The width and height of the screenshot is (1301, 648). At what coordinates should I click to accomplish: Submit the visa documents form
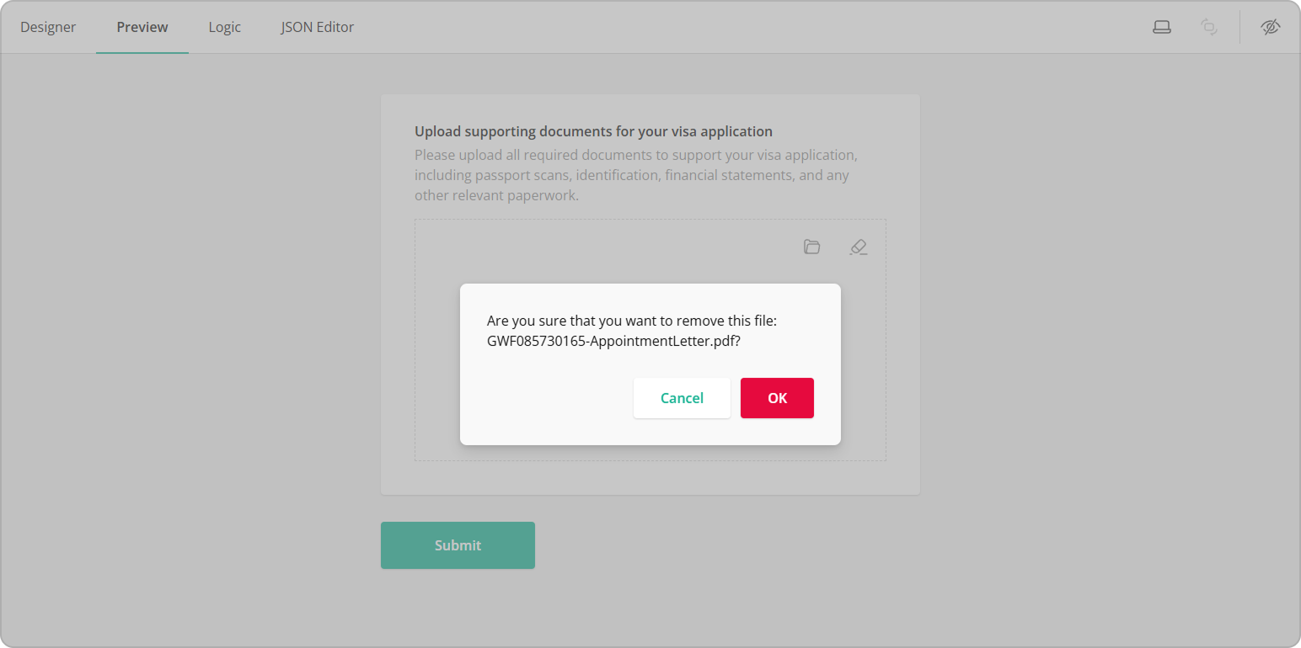tap(458, 544)
